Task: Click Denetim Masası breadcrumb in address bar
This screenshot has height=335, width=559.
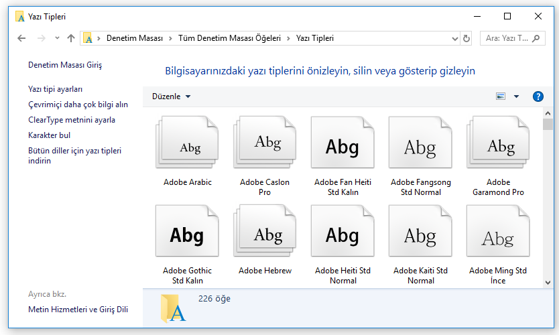Action: pyautogui.click(x=135, y=38)
